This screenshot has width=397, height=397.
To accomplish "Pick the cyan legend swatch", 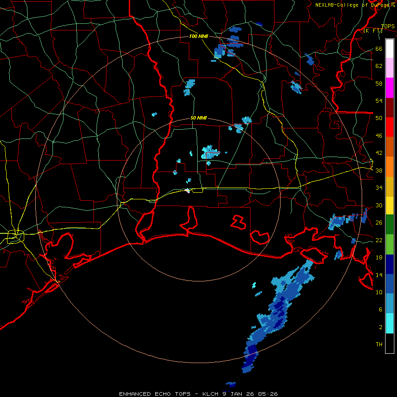I will click(x=390, y=323).
